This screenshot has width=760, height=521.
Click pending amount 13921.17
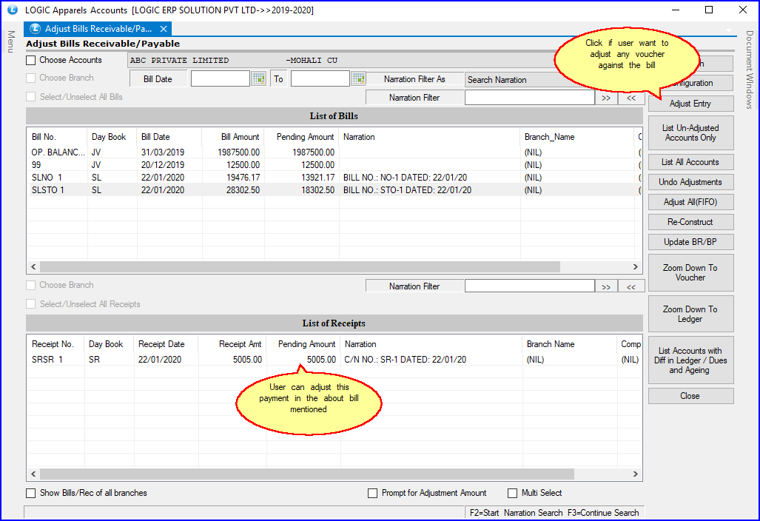tap(317, 178)
